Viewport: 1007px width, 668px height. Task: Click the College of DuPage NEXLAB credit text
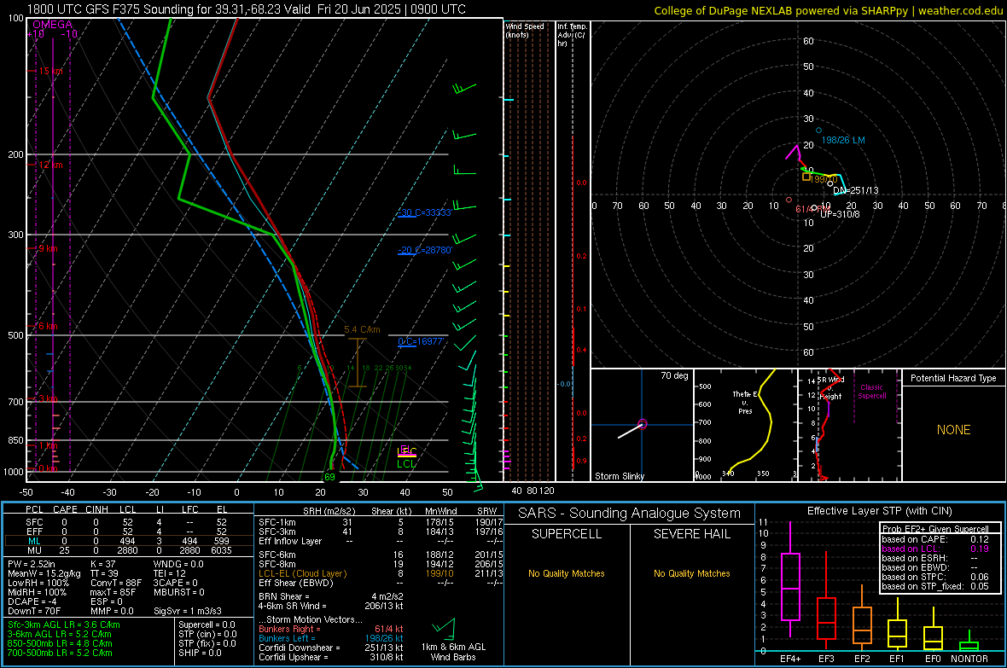pos(828,10)
